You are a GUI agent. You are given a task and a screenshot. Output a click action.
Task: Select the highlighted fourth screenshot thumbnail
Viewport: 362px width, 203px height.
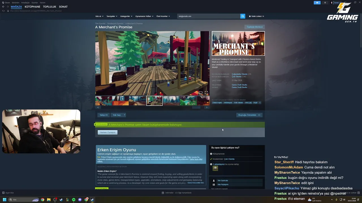pos(154,101)
